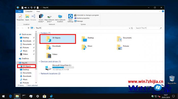The height and width of the screenshot is (99, 178).
Task: Expand Network locations (2) group
Action: click(x=39, y=74)
